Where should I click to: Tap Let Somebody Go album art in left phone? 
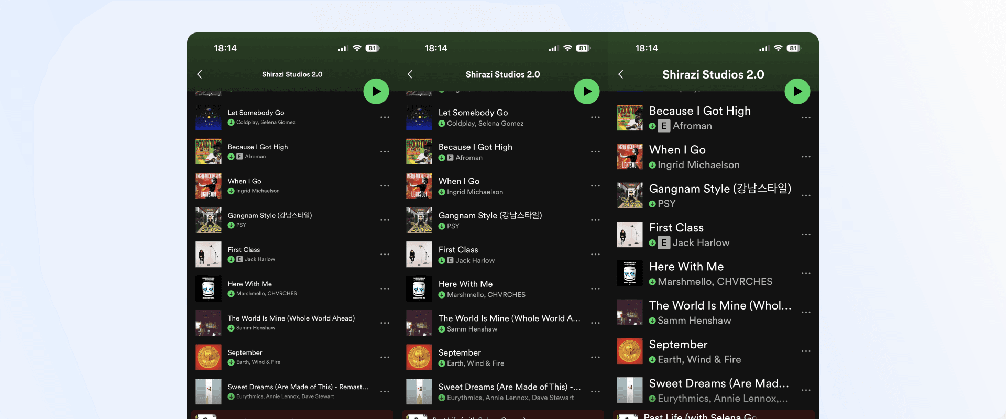[209, 117]
